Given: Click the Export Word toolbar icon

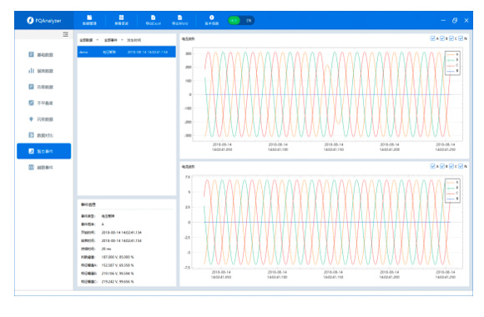Looking at the screenshot, I should click(180, 20).
